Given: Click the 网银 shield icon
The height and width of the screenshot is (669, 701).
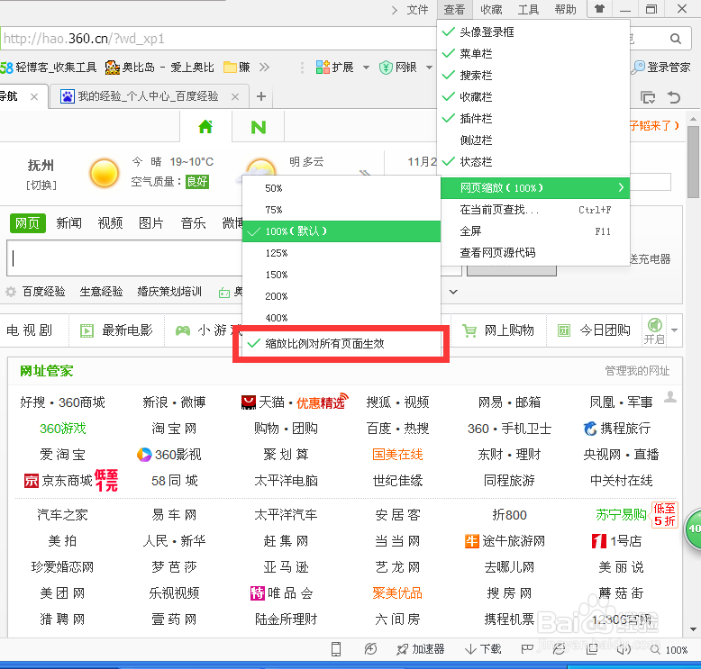Looking at the screenshot, I should pyautogui.click(x=386, y=68).
